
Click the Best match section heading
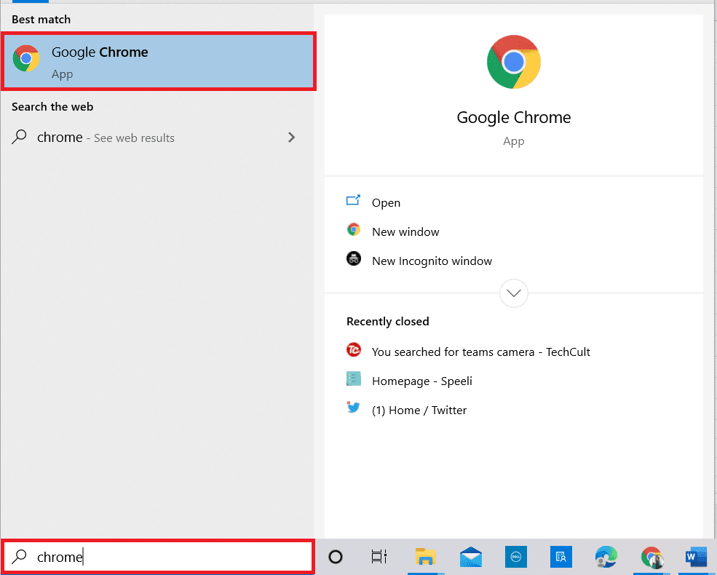pyautogui.click(x=41, y=19)
